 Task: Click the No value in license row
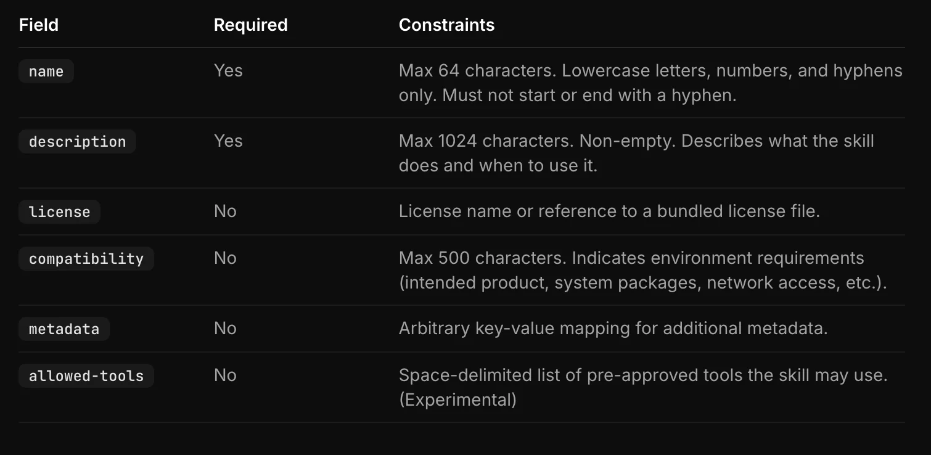(x=225, y=211)
